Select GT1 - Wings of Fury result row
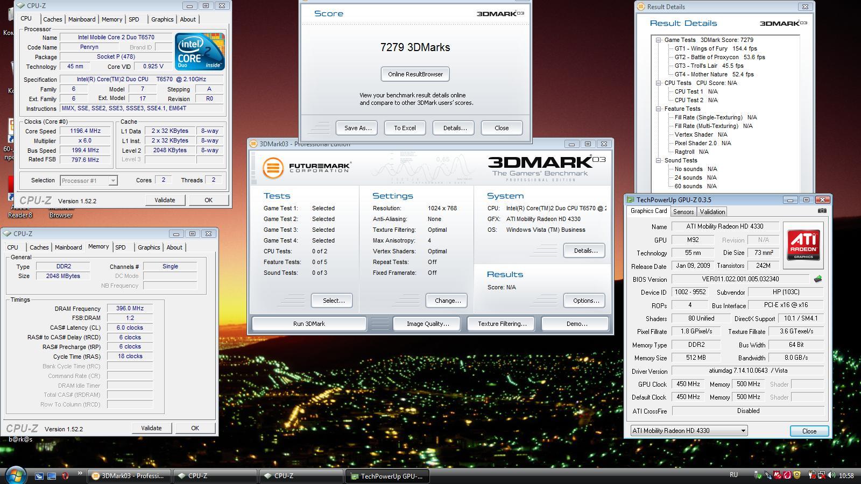Image resolution: width=861 pixels, height=484 pixels. (x=715, y=48)
